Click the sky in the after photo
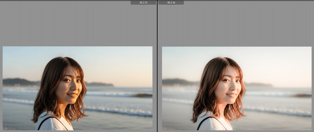314x132 pixels. pos(270,60)
